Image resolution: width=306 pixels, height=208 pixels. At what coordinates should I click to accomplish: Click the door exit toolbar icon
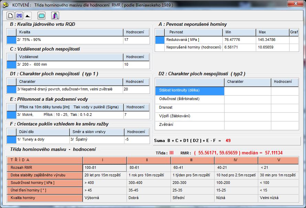coord(55,16)
